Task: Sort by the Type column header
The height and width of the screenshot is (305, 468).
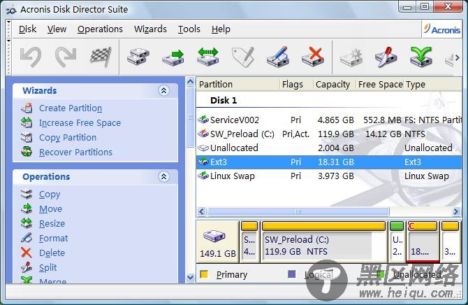Action: (433, 85)
